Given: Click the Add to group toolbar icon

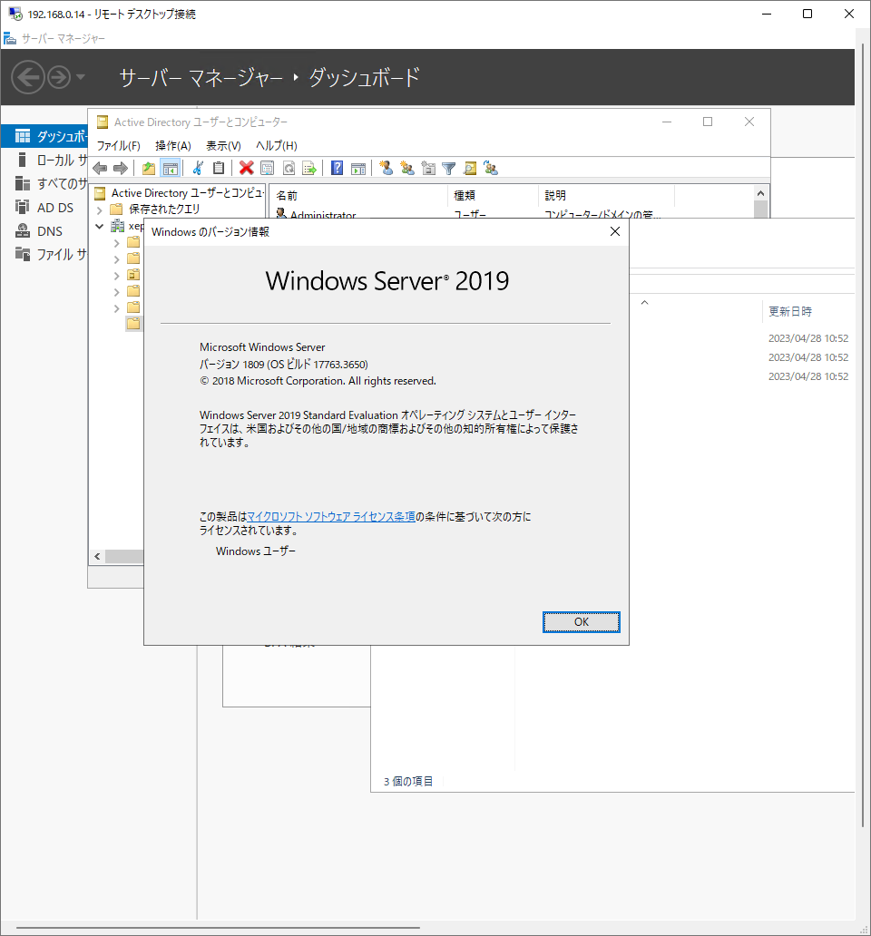Looking at the screenshot, I should click(x=491, y=169).
